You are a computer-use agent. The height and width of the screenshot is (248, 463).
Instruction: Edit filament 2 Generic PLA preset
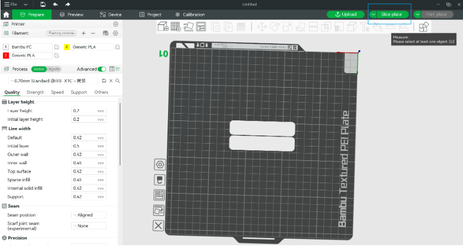117,47
